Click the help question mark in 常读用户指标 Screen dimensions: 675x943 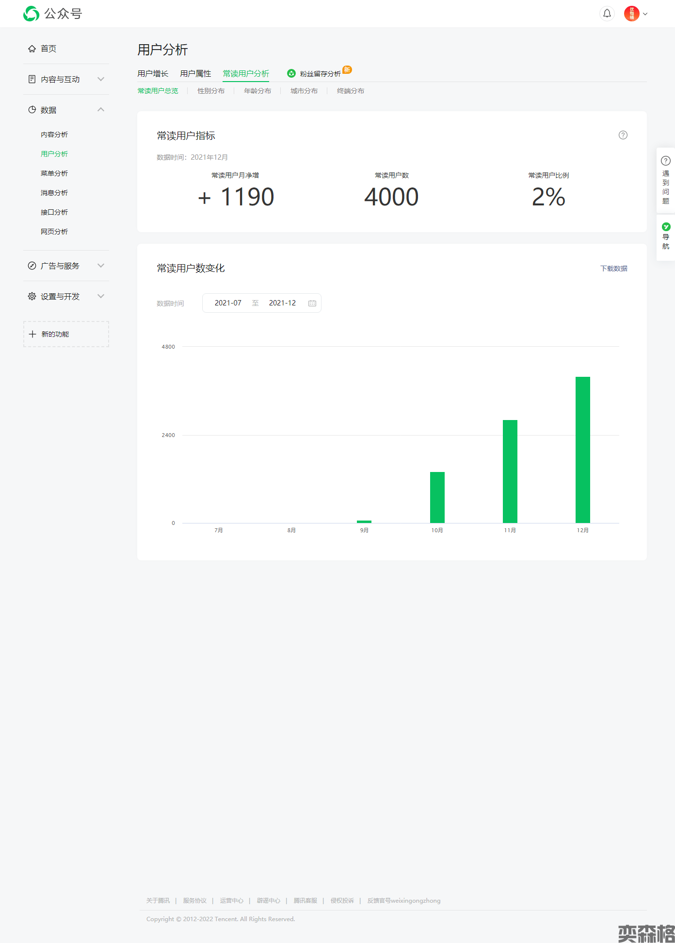(623, 135)
